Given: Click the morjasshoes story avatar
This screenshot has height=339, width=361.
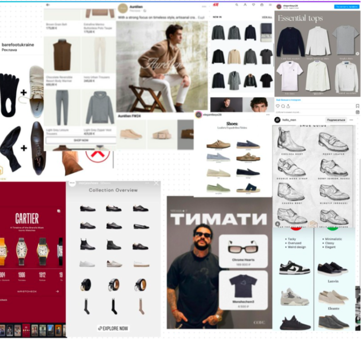Looking at the screenshot, I should pos(72,183).
